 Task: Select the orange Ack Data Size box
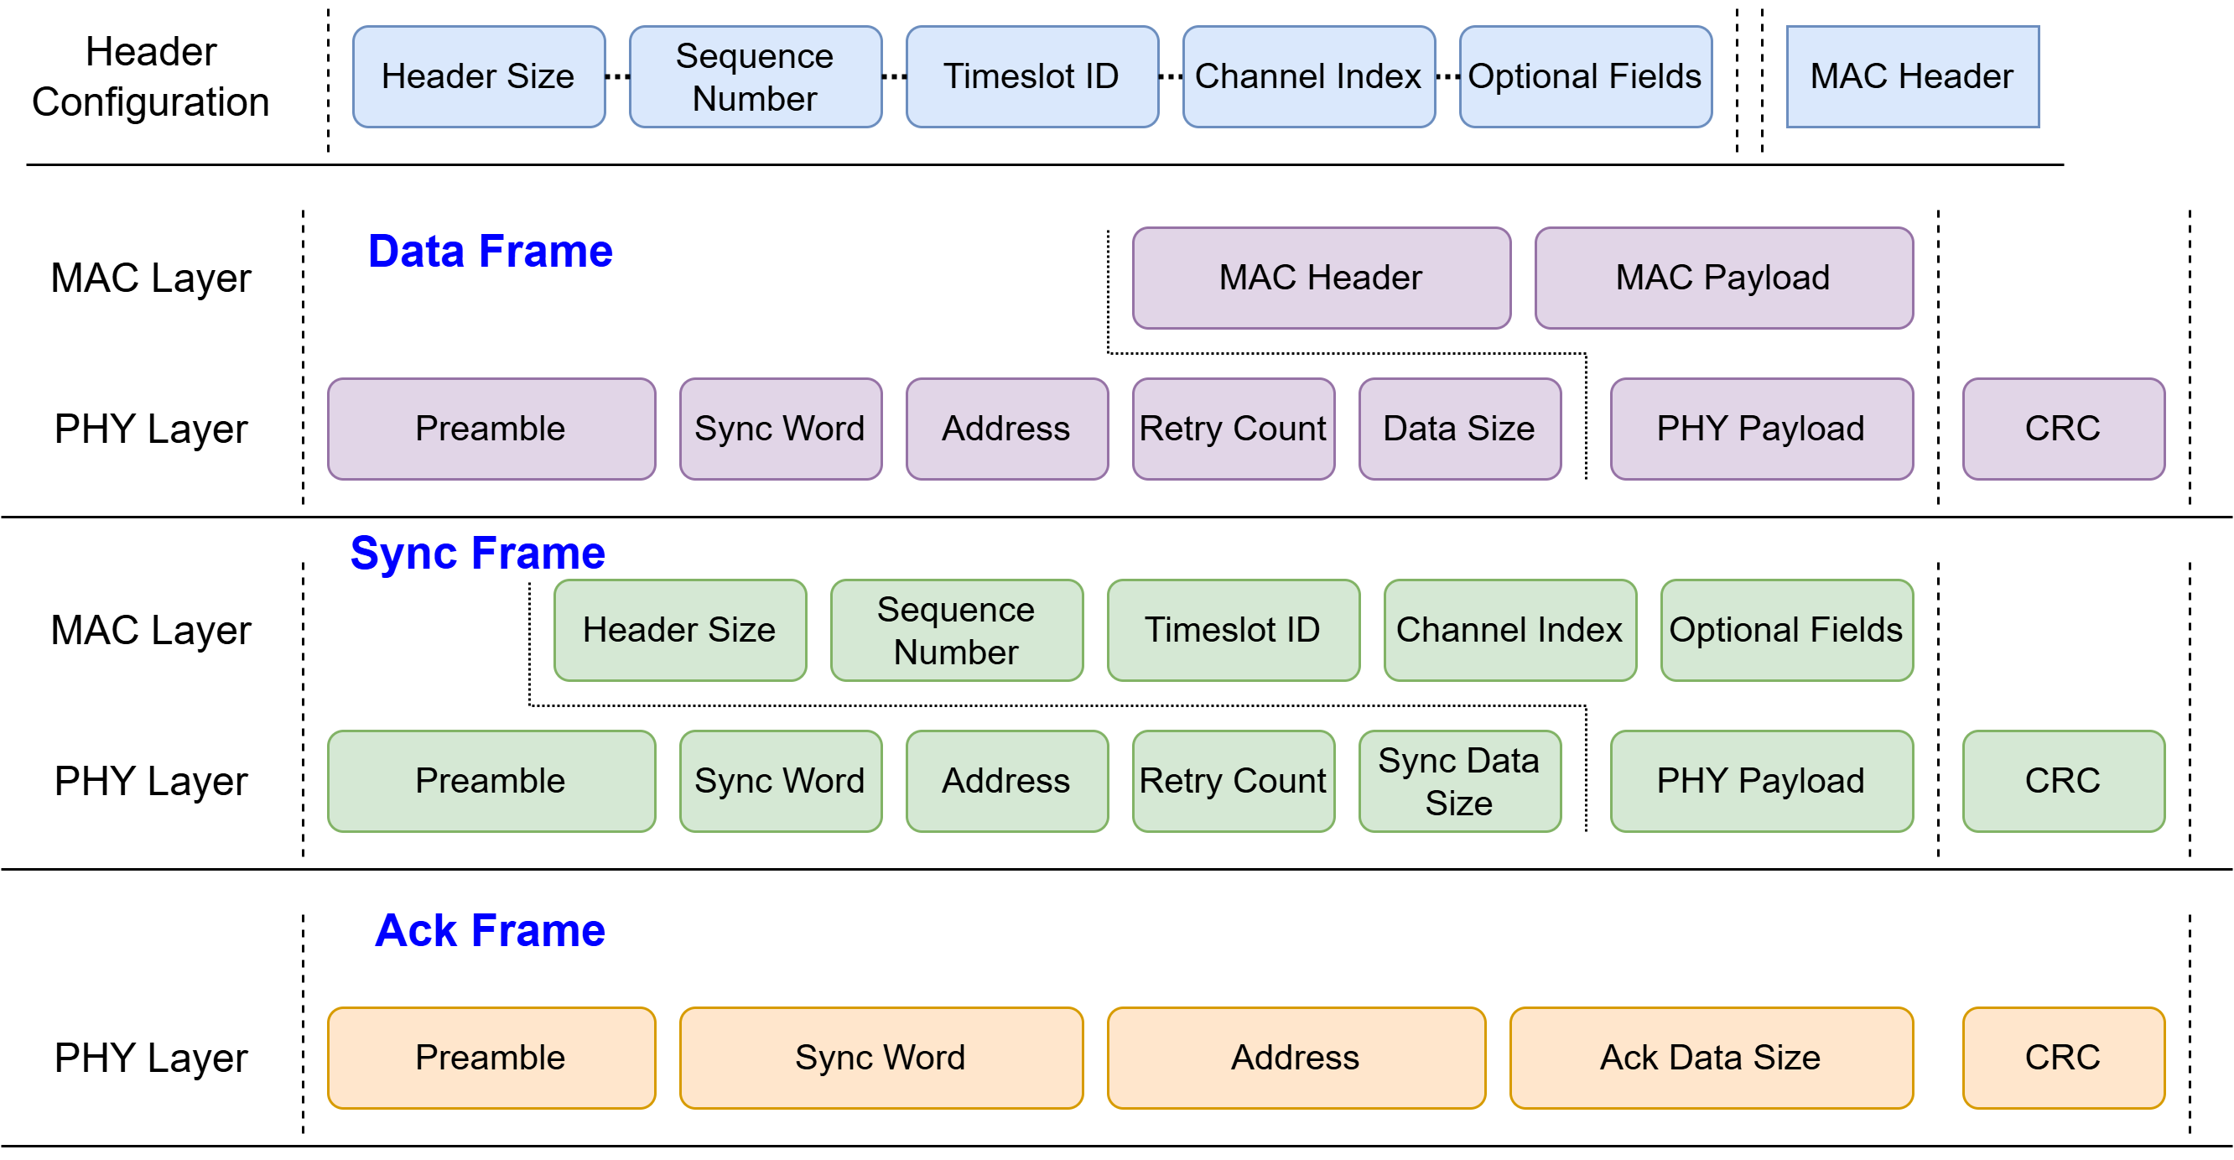pyautogui.click(x=1711, y=1058)
